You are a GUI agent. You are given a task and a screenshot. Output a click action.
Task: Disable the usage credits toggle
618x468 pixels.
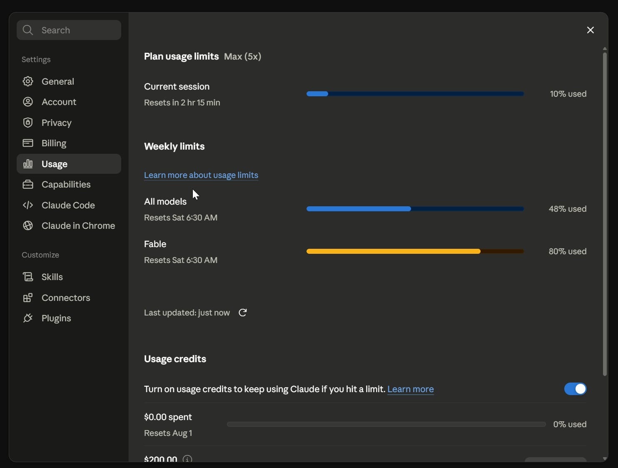click(576, 389)
